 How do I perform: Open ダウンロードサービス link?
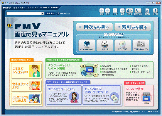141,72
